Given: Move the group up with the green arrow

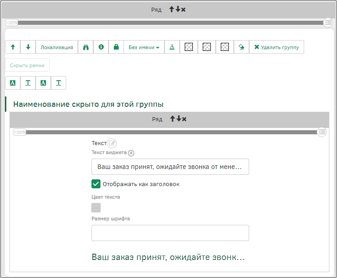Looking at the screenshot, I should tap(13, 47).
